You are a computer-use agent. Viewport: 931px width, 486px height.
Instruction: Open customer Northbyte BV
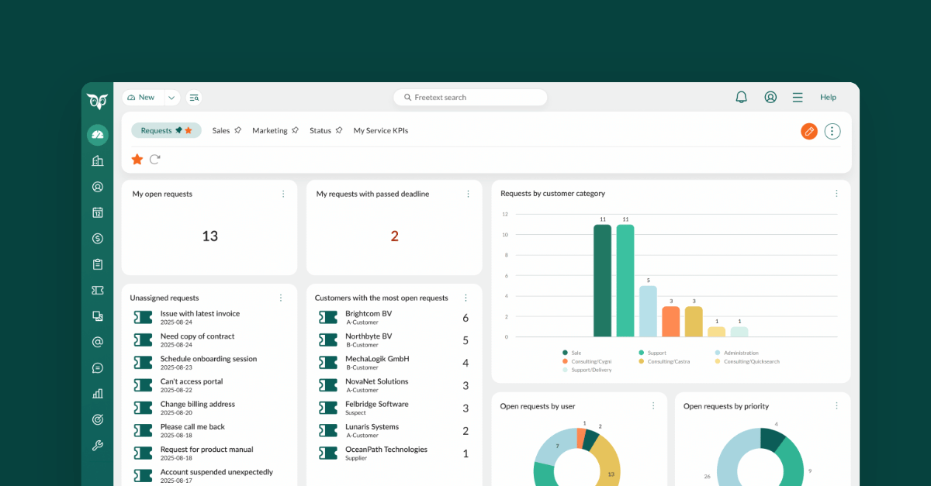click(369, 336)
